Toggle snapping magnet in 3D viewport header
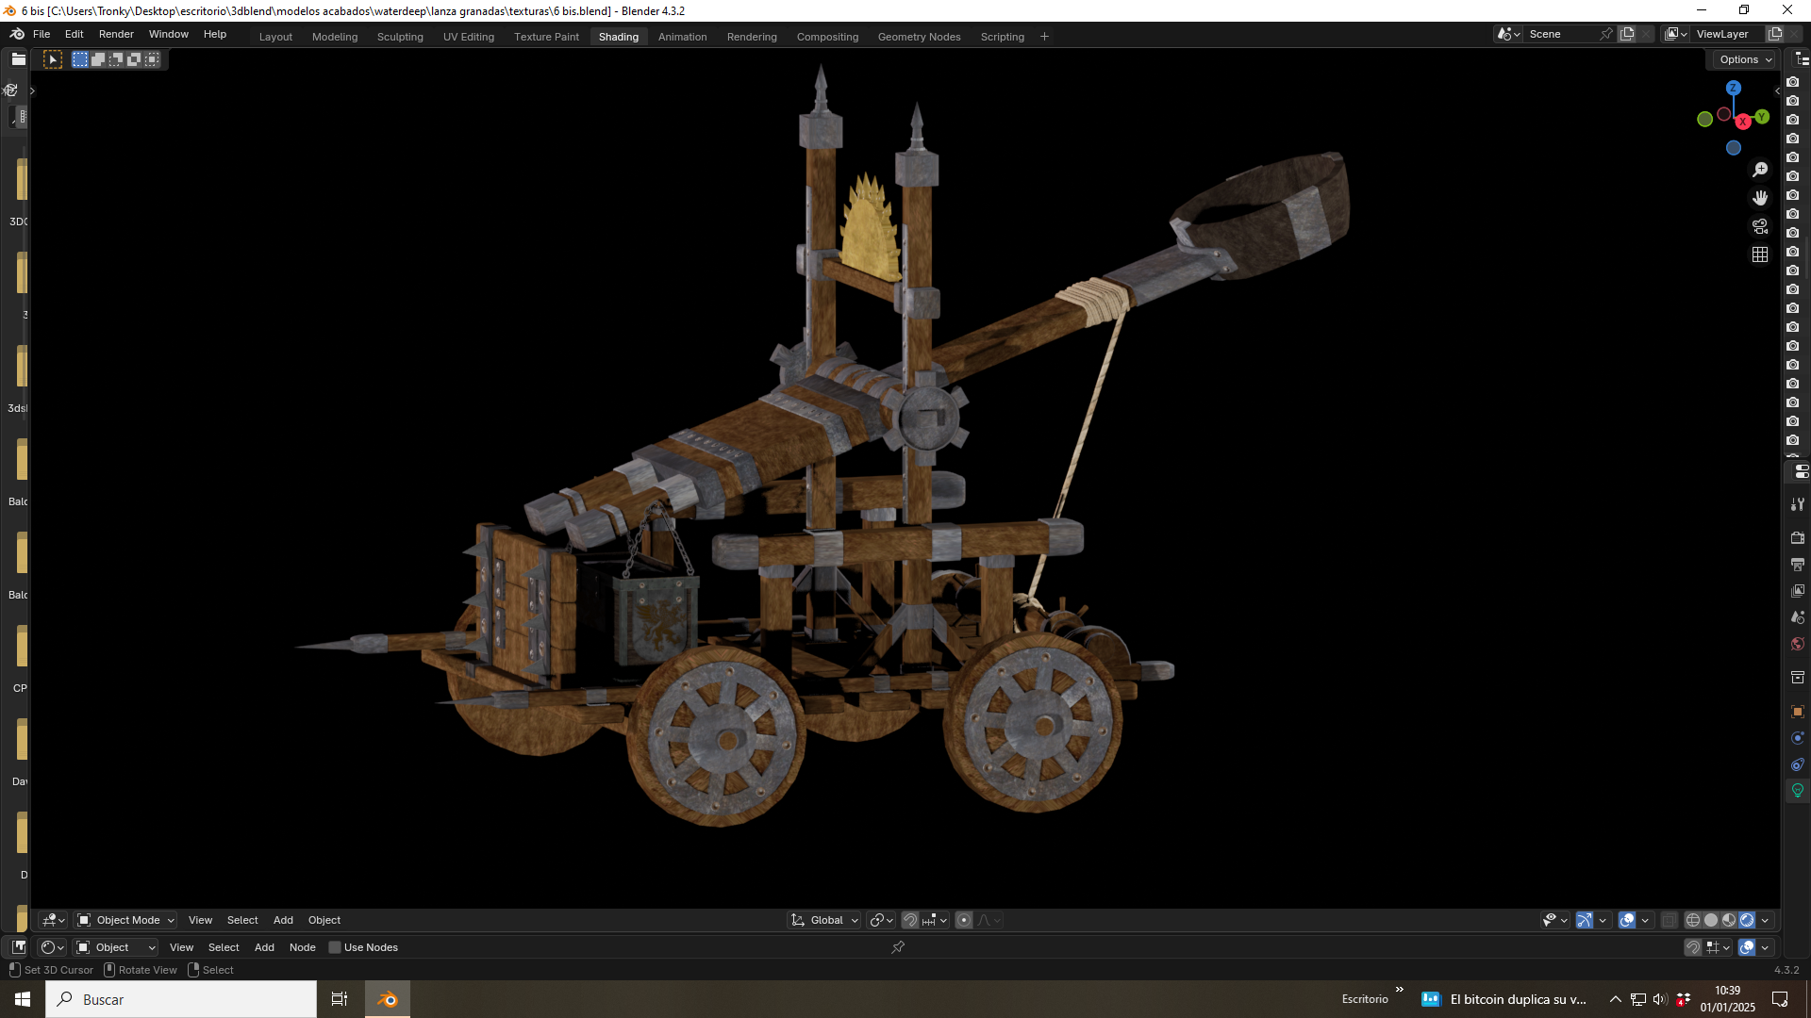The image size is (1811, 1018). [x=910, y=920]
